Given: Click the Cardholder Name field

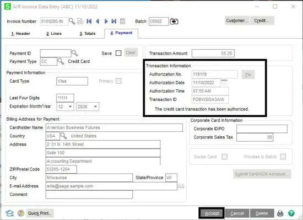Looking at the screenshot, I should (114, 127).
